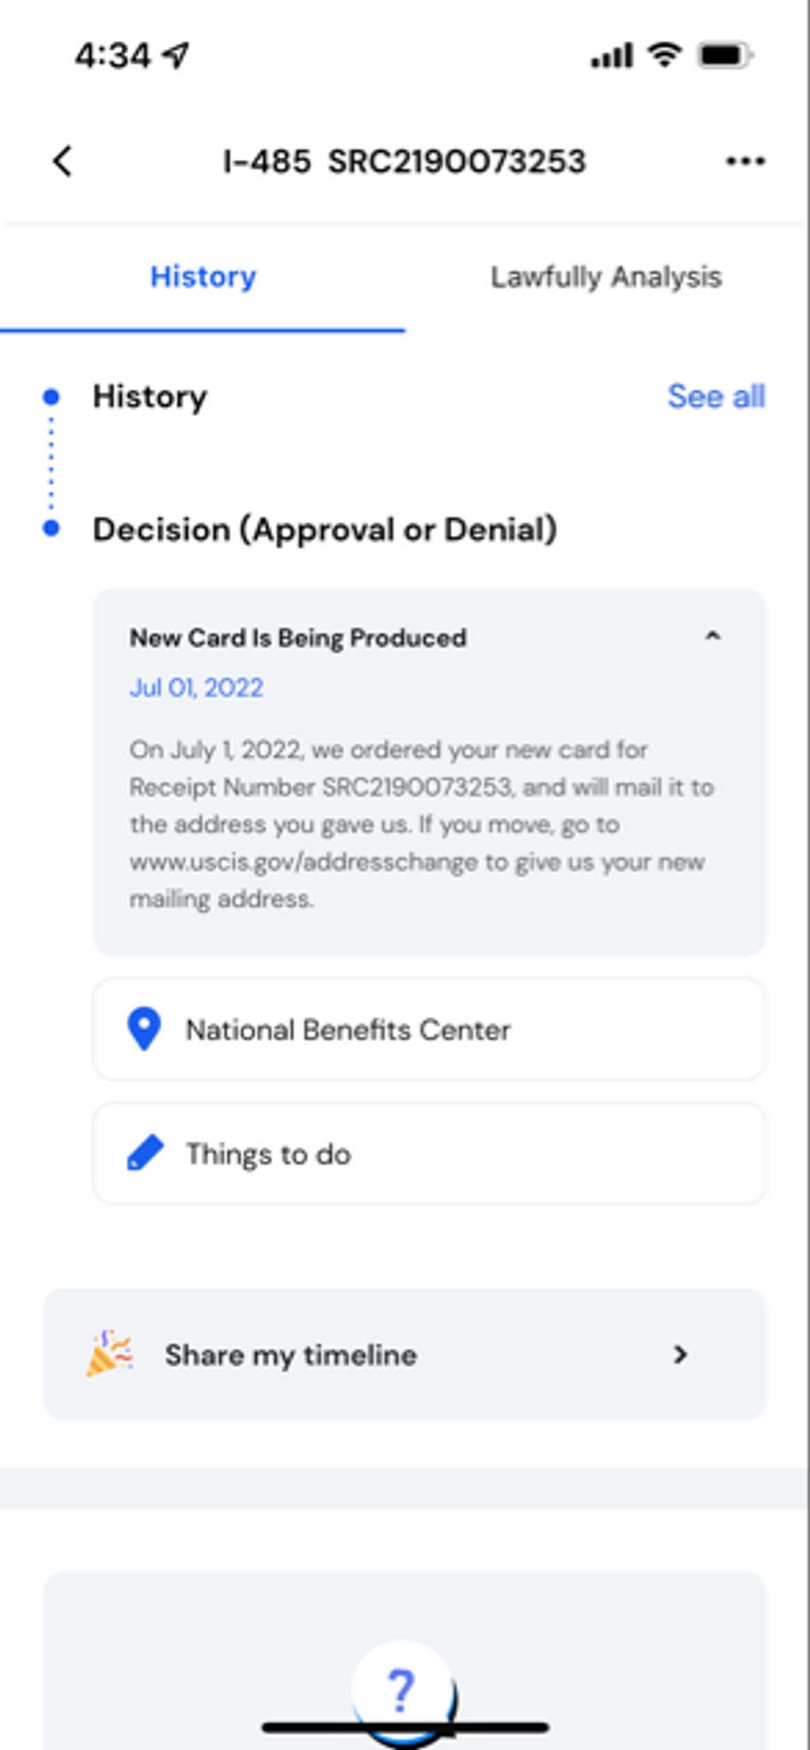
Task: Tap the party popper icon
Action: (x=109, y=1354)
